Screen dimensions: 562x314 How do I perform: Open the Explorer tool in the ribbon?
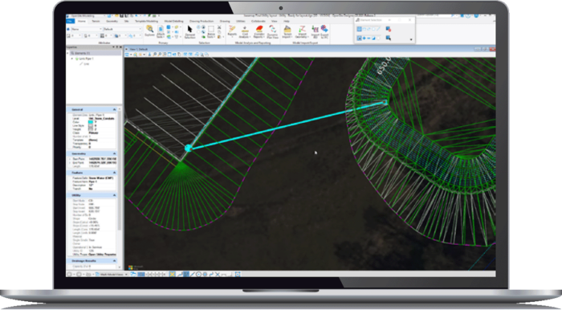click(x=149, y=31)
